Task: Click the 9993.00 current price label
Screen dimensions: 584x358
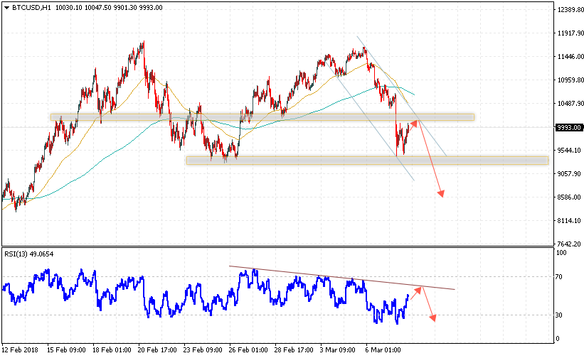Action: pos(569,128)
